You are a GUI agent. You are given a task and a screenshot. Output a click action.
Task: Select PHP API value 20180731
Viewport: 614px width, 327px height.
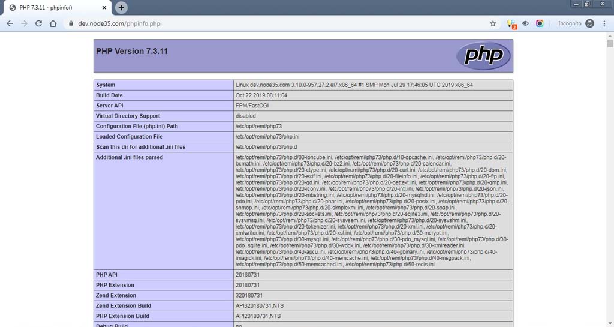pos(248,275)
